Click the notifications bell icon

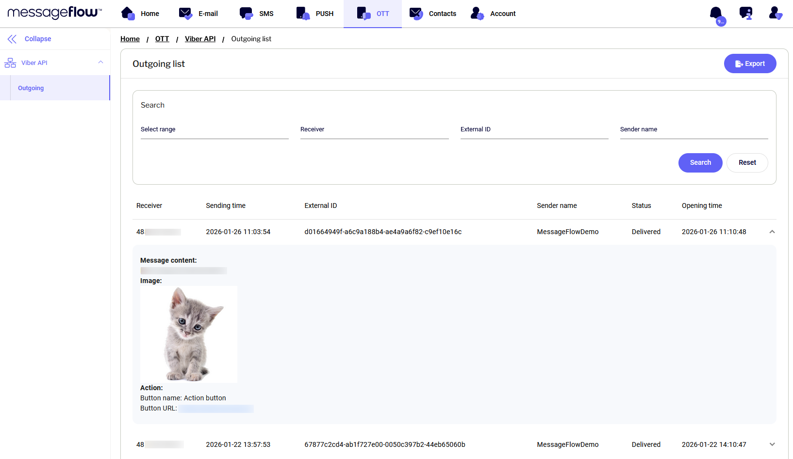(x=716, y=13)
